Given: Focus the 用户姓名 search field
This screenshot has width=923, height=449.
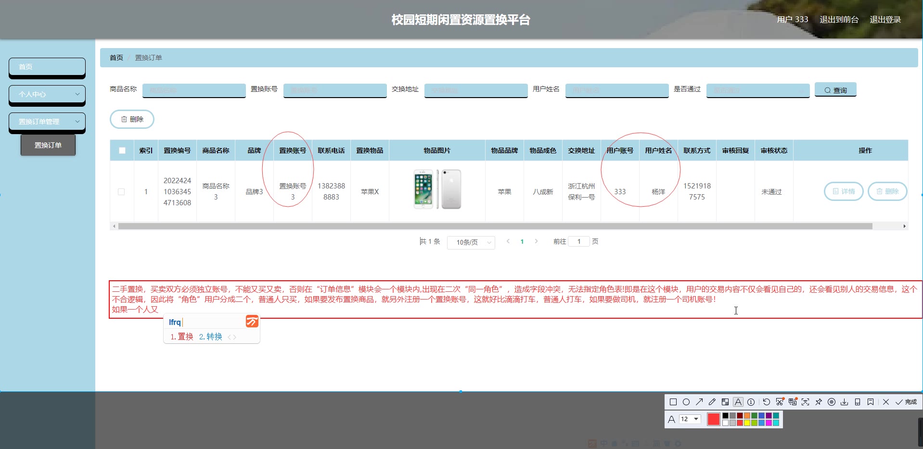Looking at the screenshot, I should 617,90.
